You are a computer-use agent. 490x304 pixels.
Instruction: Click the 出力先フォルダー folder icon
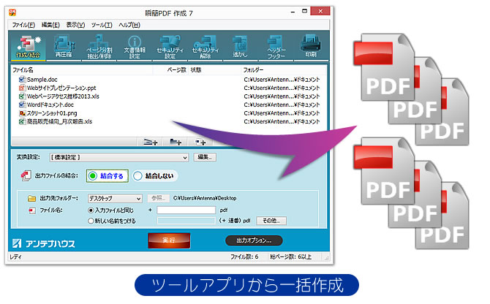pos(31,198)
